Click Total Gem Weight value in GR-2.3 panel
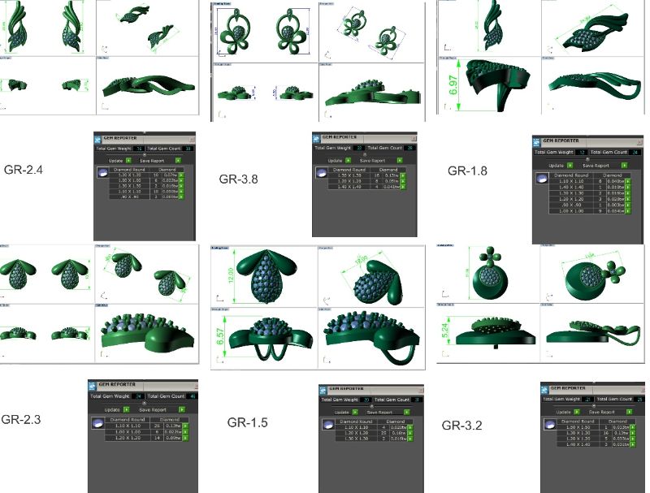 point(138,396)
